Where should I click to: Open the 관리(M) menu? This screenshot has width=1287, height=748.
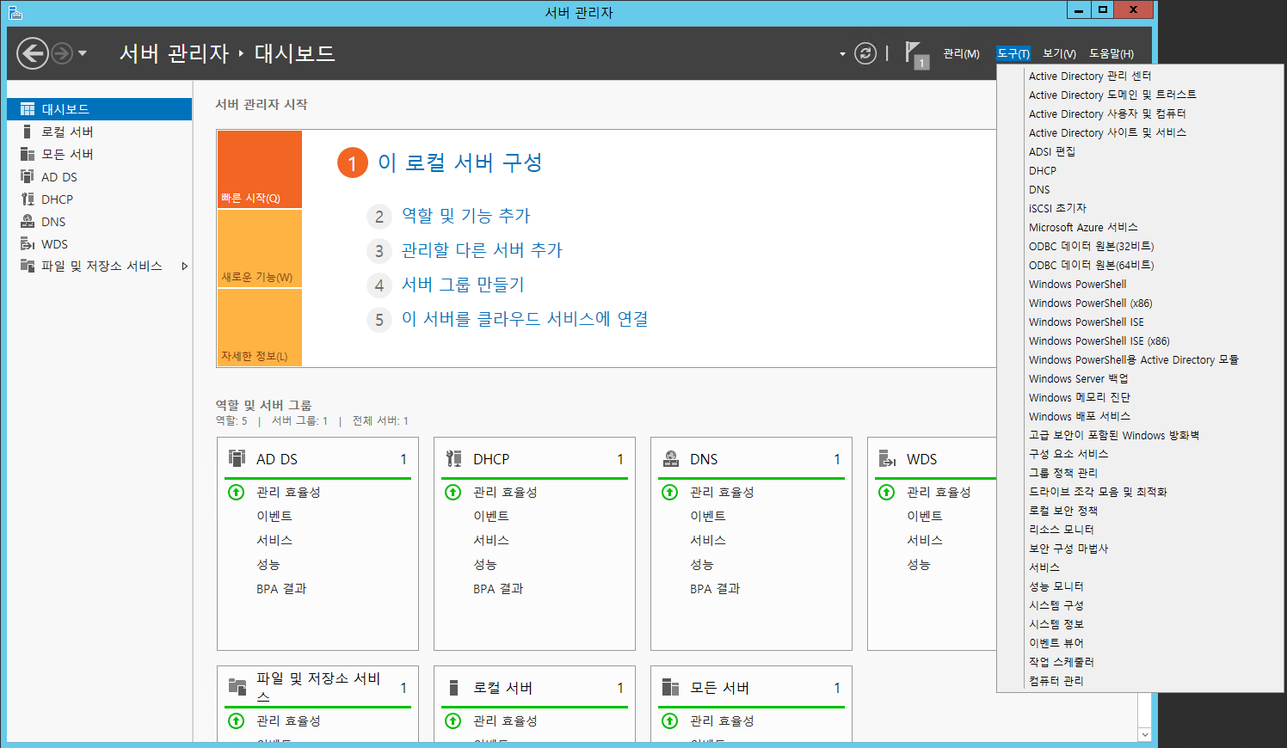pyautogui.click(x=961, y=53)
